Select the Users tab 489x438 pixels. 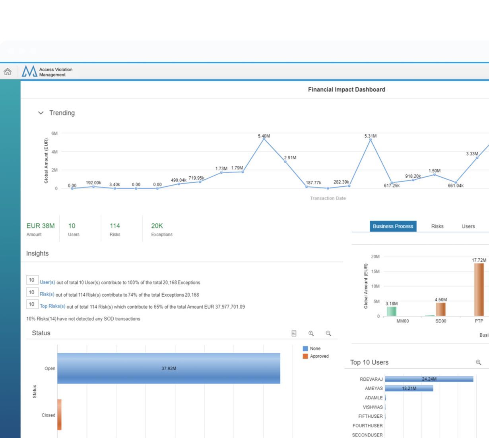point(468,226)
